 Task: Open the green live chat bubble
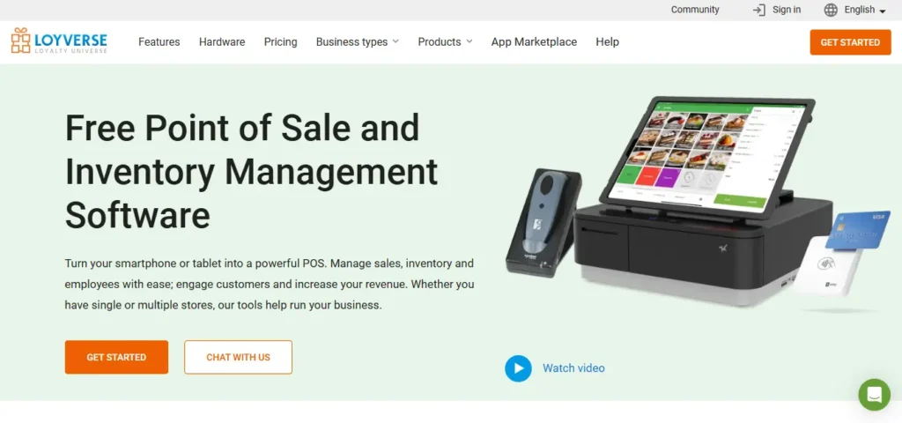click(874, 395)
